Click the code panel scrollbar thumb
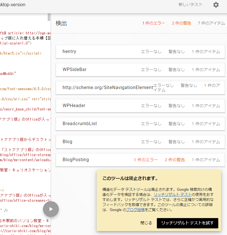The width and height of the screenshot is (227, 235). click(49, 17)
